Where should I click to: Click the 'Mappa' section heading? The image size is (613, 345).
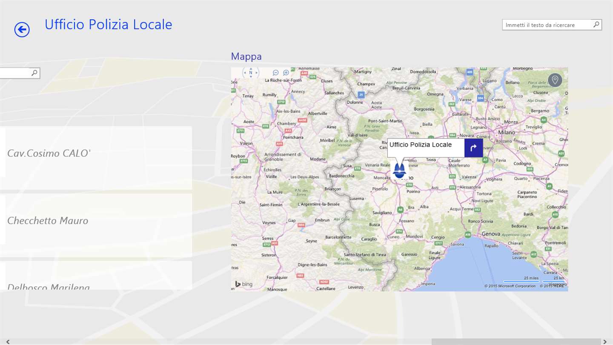coord(246,56)
